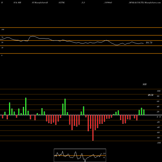
Task: Click the -6 value in mini chart
Action: [x=104, y=157]
